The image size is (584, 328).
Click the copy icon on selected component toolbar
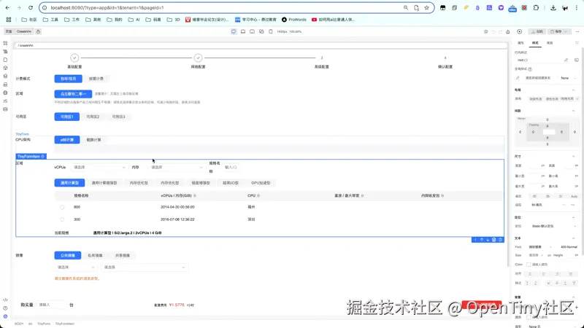coord(494,240)
